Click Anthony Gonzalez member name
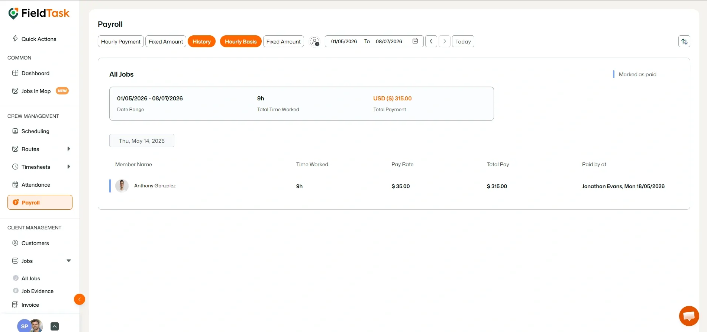 [x=155, y=186]
